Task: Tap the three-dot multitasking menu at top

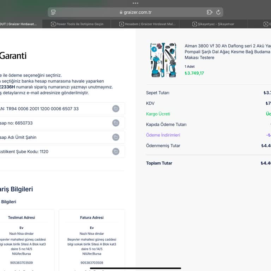Action: click(x=135, y=3)
